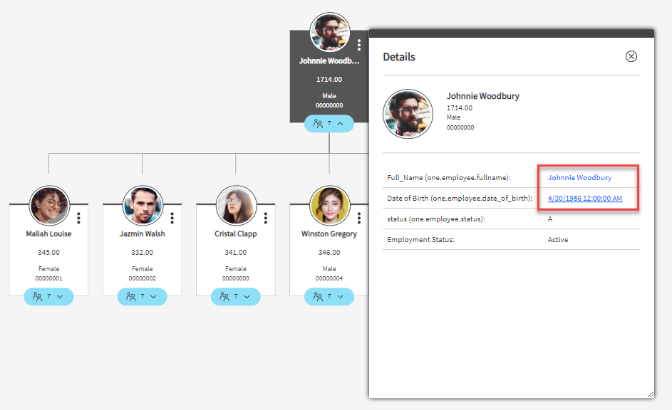
Task: Select the Cristal Clapp name text
Action: 236,234
